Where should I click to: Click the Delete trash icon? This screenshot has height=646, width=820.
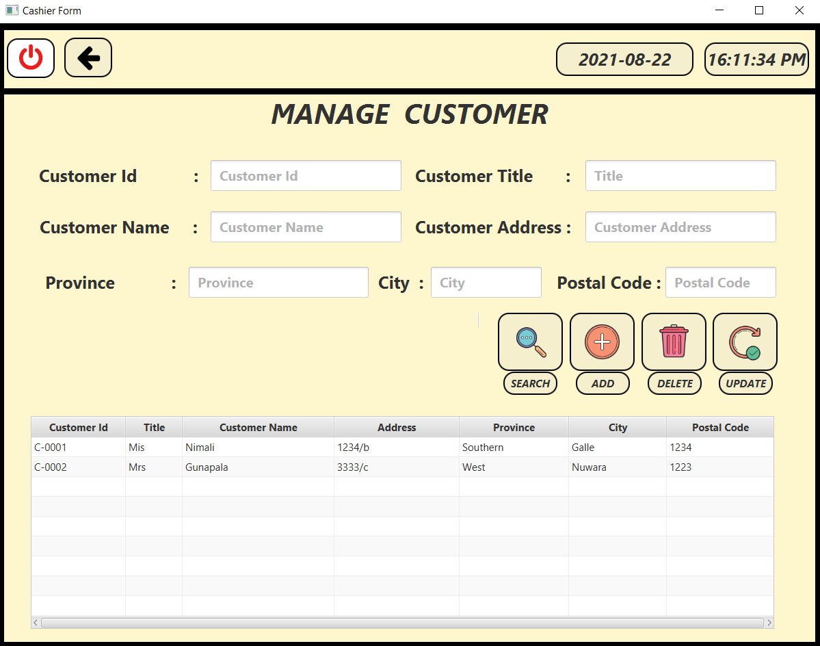[674, 341]
